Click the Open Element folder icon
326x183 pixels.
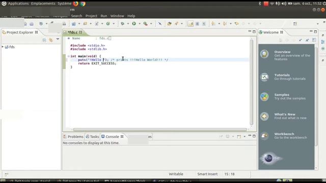point(169,24)
